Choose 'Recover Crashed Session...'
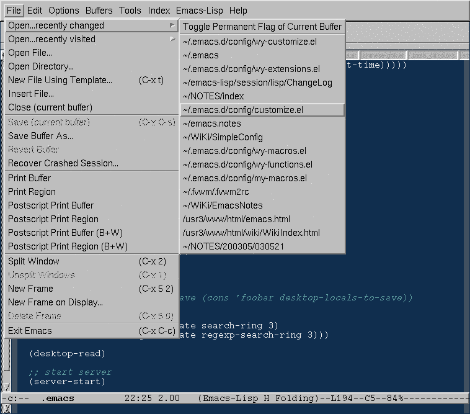 (x=63, y=163)
